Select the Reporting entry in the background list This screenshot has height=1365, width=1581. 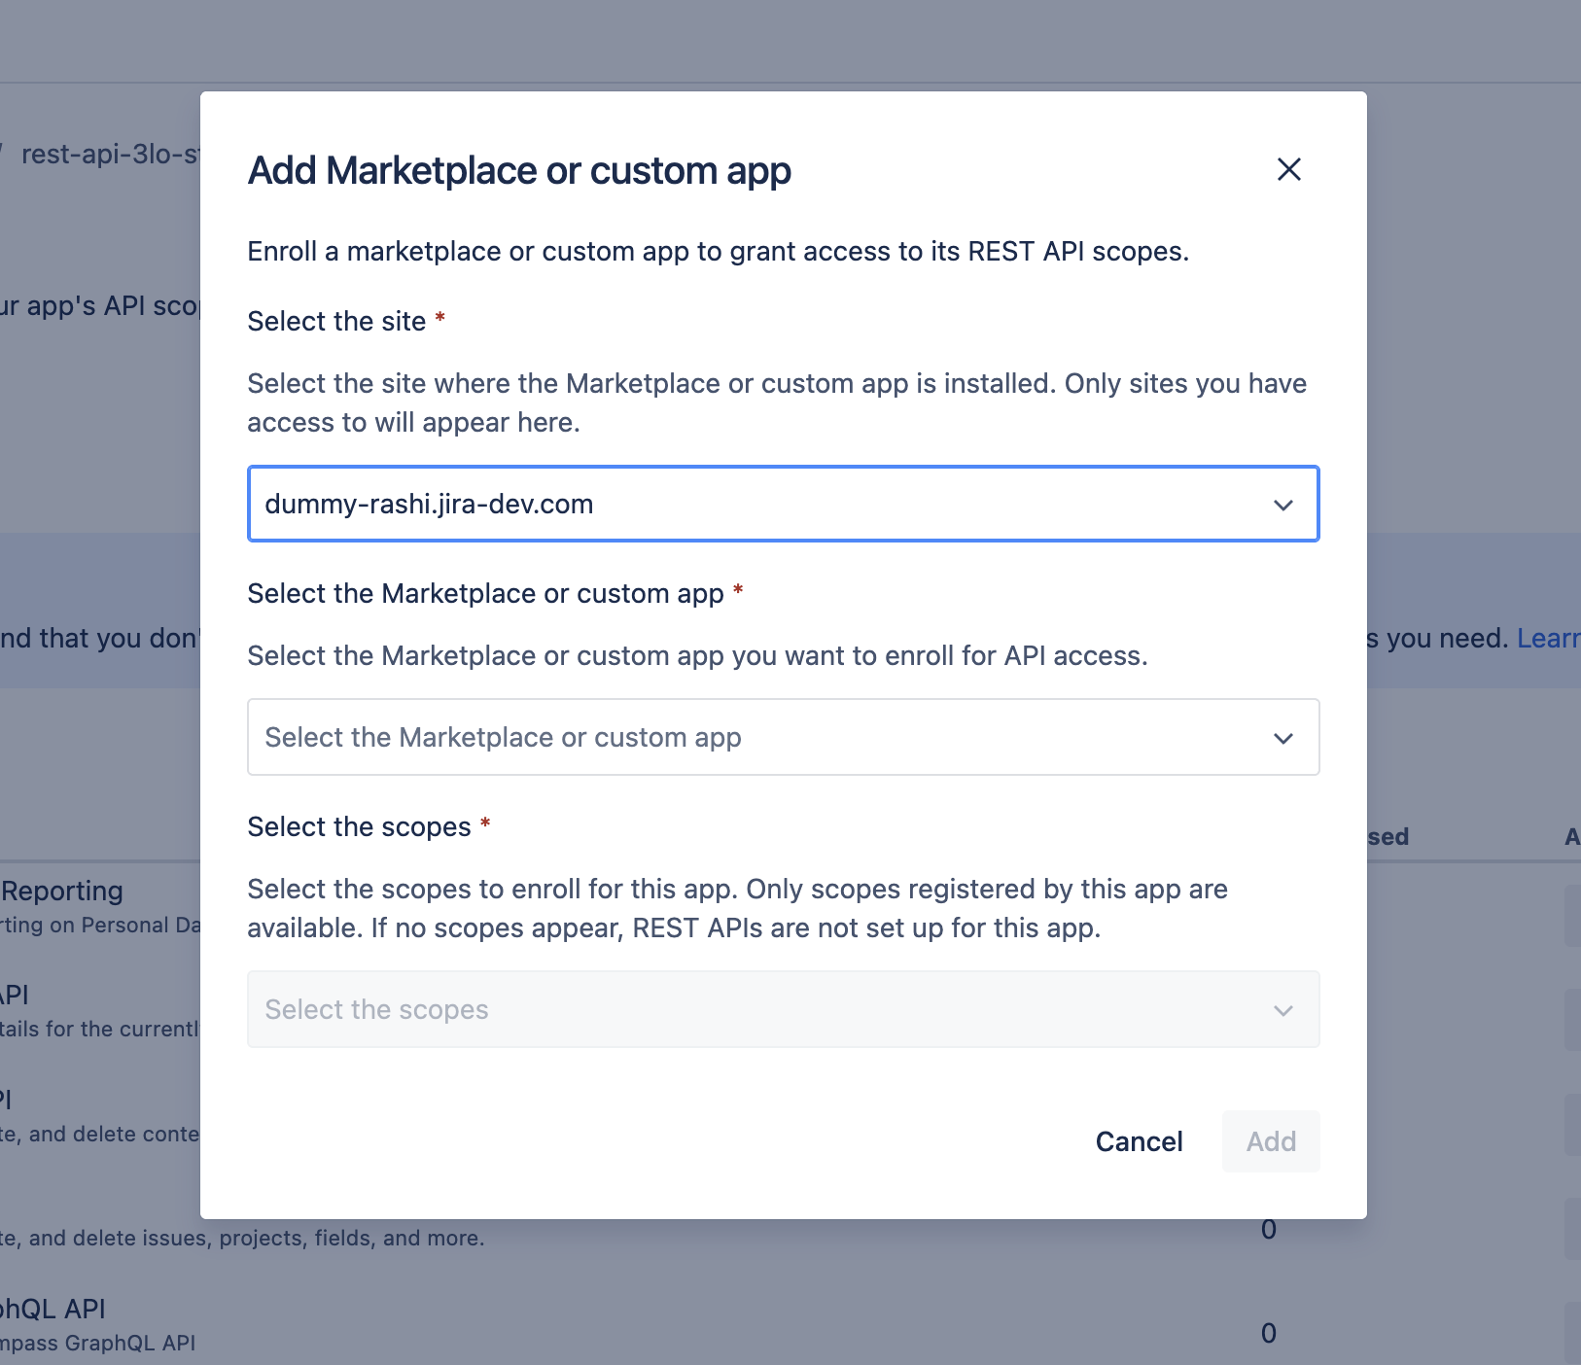coord(60,890)
